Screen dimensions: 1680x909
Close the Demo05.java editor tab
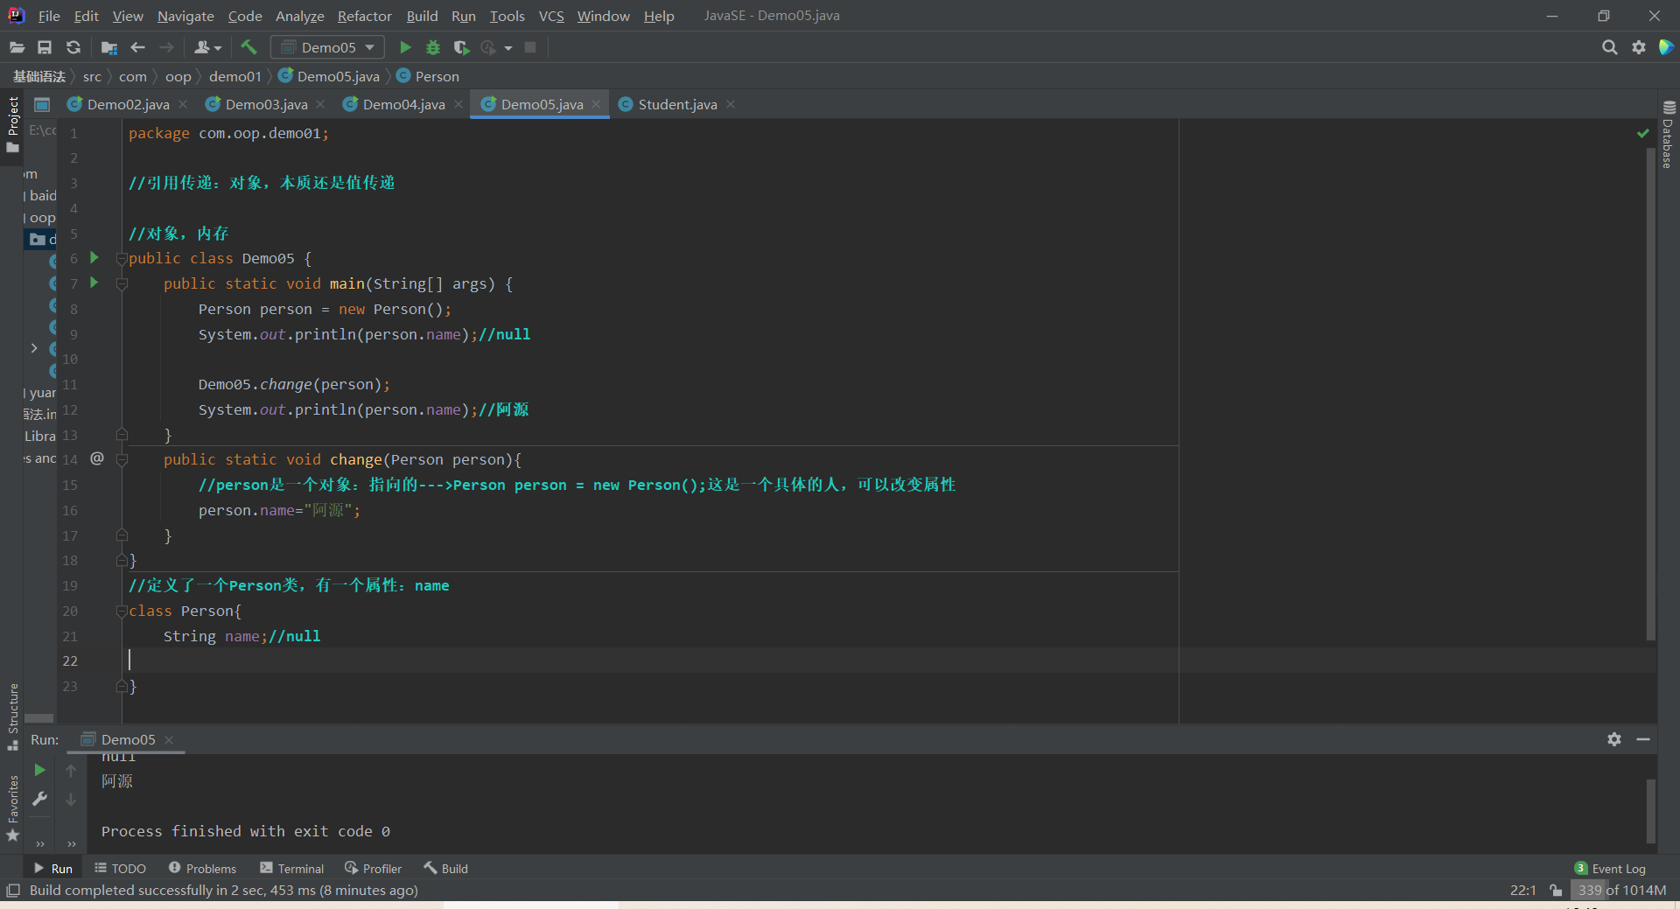[x=596, y=104]
